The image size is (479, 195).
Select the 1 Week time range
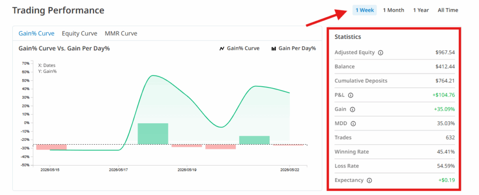point(364,10)
